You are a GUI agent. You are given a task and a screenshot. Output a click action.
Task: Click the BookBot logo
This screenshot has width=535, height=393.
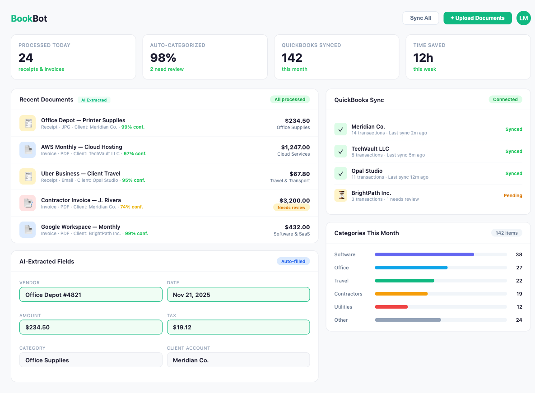click(29, 18)
